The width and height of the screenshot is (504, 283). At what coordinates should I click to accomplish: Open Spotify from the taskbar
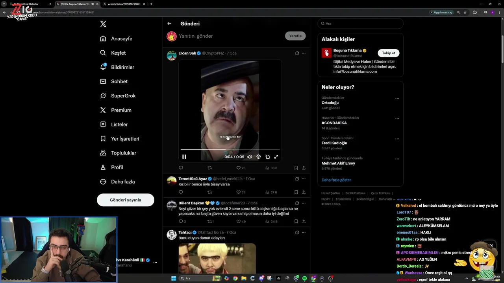[304, 278]
